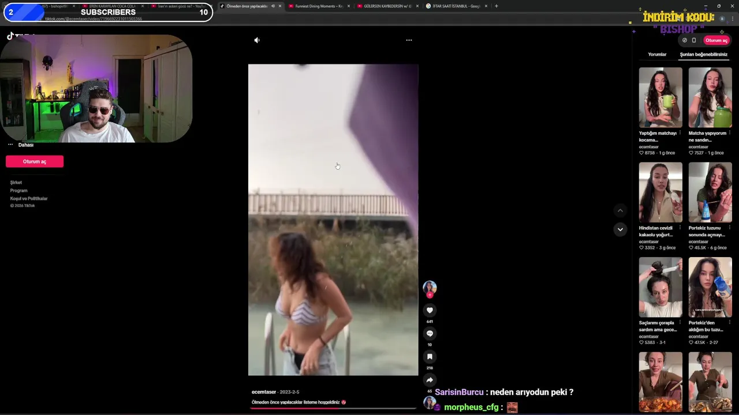This screenshot has height=415, width=739.
Task: Switch to GÜLERSEN KAYBEDERSİN browser tab
Action: [x=387, y=6]
